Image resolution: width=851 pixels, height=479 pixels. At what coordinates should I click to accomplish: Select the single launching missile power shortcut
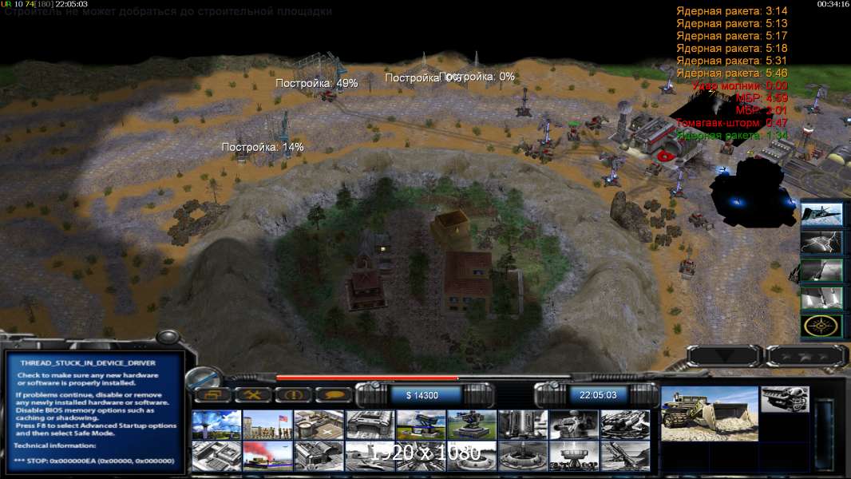pyautogui.click(x=821, y=271)
